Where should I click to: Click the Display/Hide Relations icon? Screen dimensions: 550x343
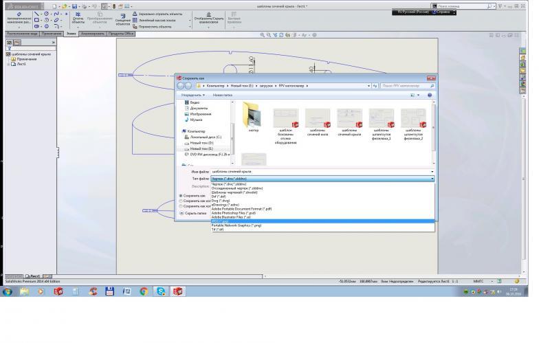tap(208, 15)
